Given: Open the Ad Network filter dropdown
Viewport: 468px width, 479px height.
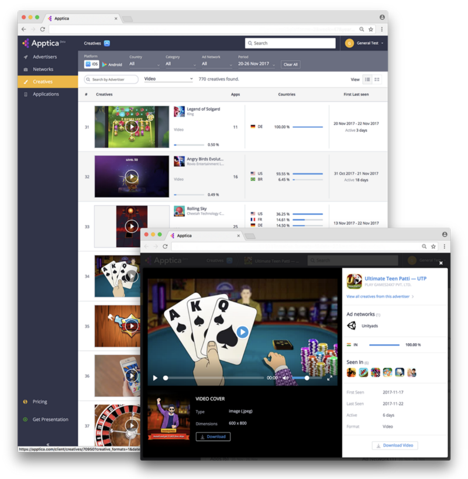Looking at the screenshot, I should pos(217,64).
